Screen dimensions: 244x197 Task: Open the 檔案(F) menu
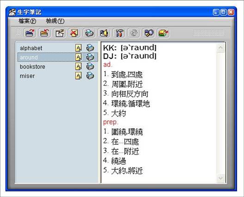pyautogui.click(x=27, y=21)
